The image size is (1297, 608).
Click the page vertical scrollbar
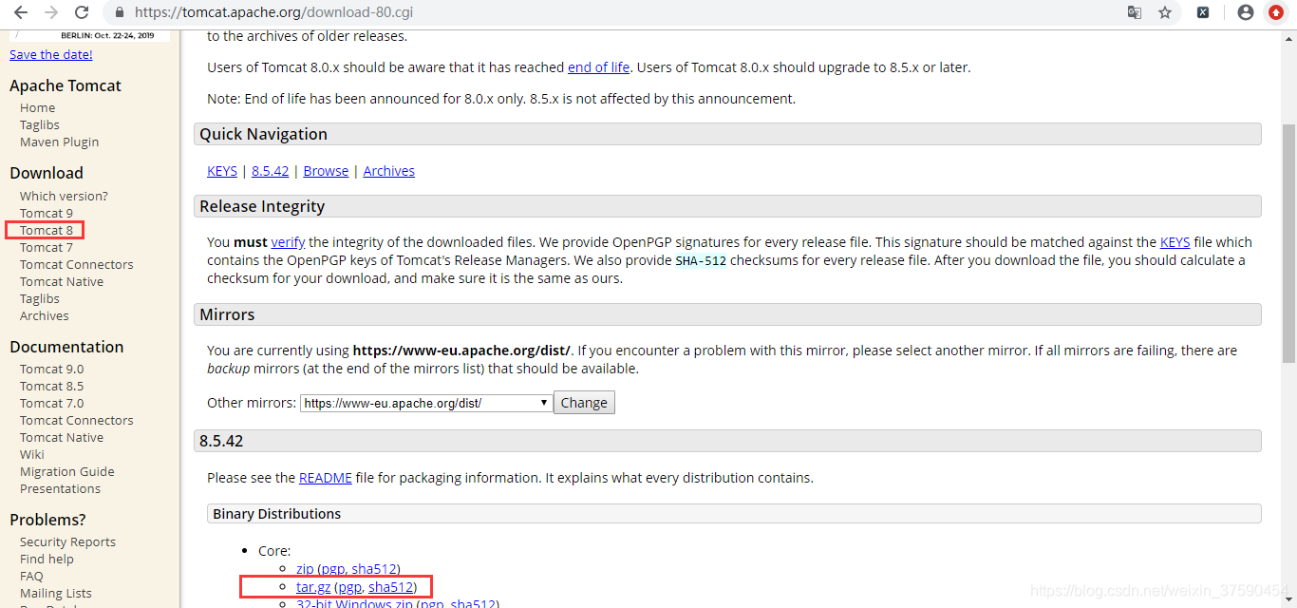click(x=1288, y=242)
